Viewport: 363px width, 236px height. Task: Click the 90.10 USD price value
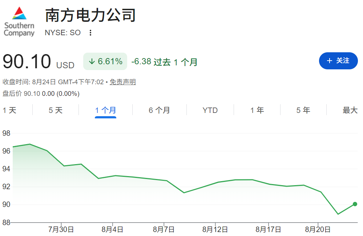[39, 62]
